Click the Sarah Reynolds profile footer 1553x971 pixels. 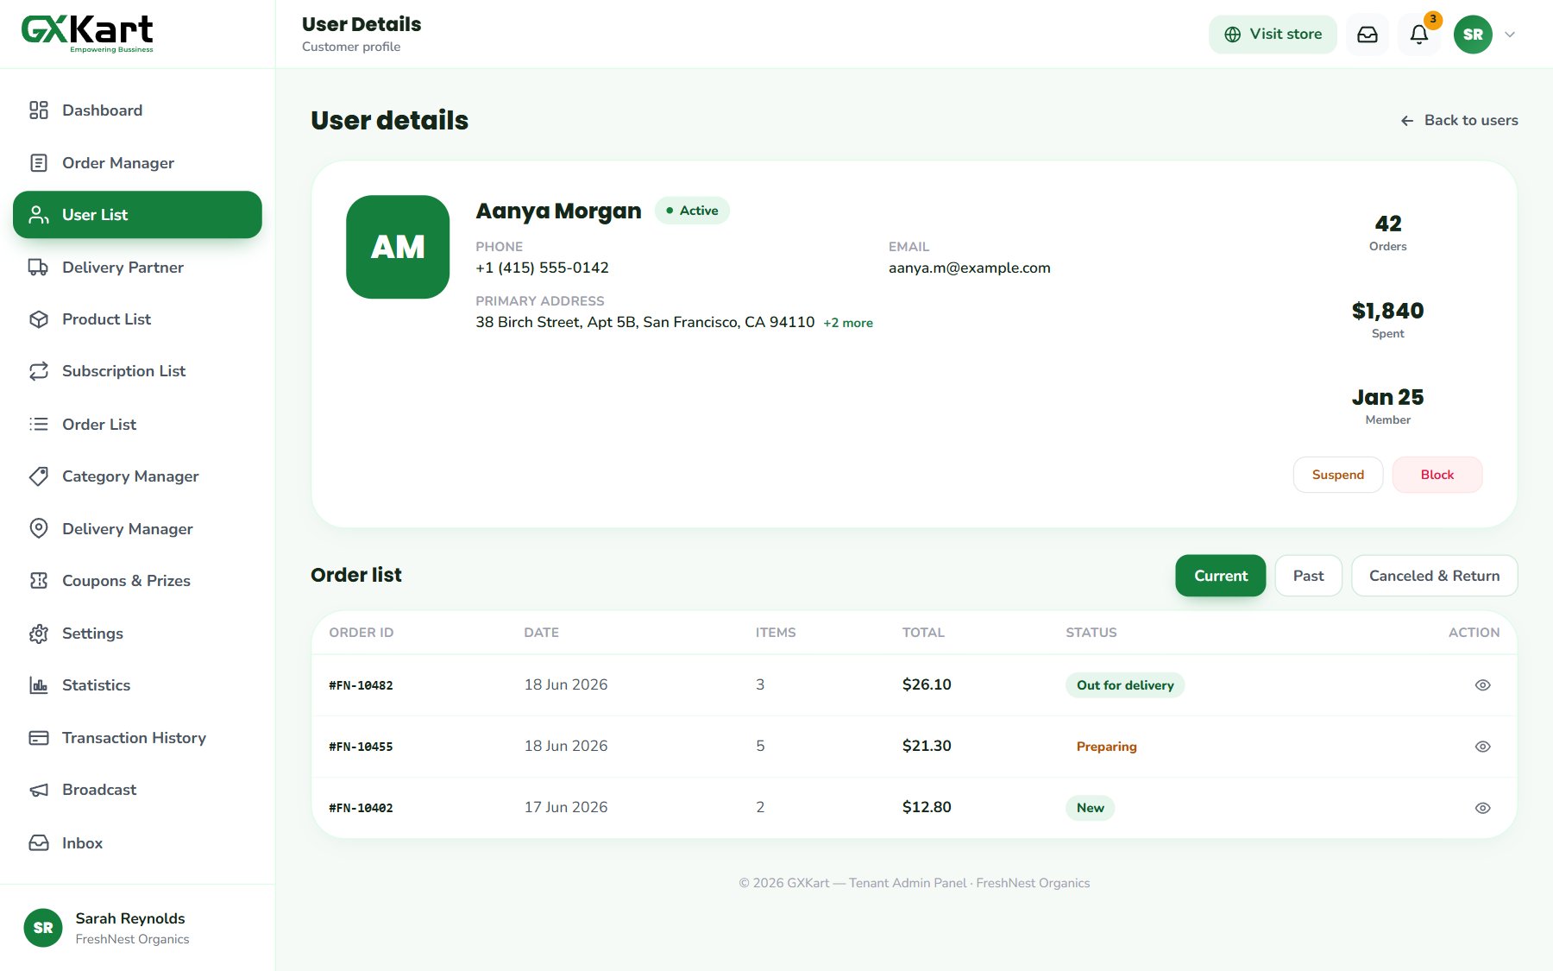pos(137,928)
